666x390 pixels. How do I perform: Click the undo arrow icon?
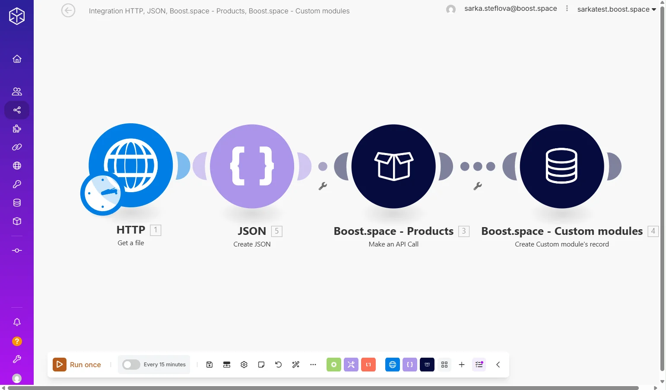point(279,365)
